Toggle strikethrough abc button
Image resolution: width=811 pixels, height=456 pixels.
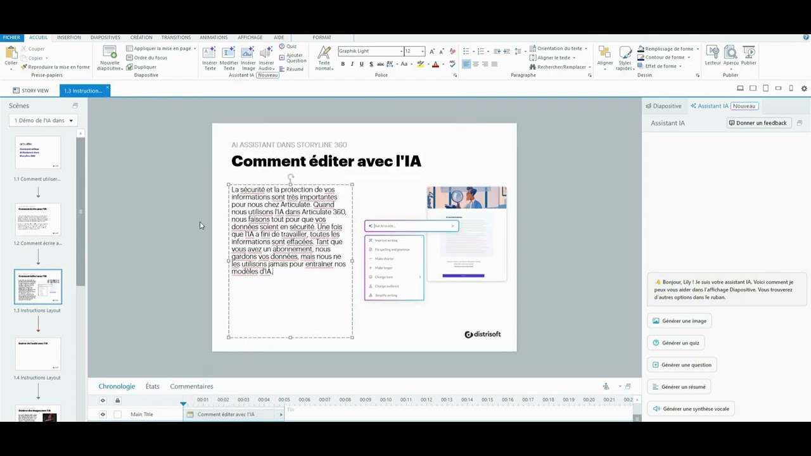380,64
